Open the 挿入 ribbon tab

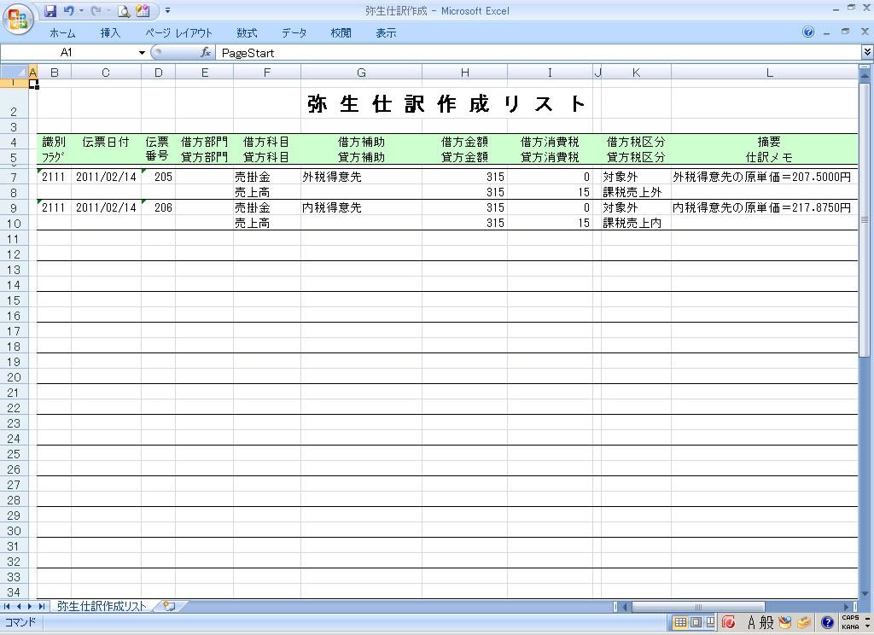point(110,33)
